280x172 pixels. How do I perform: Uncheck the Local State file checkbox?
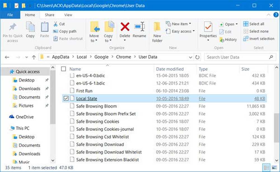pyautogui.click(x=66, y=98)
